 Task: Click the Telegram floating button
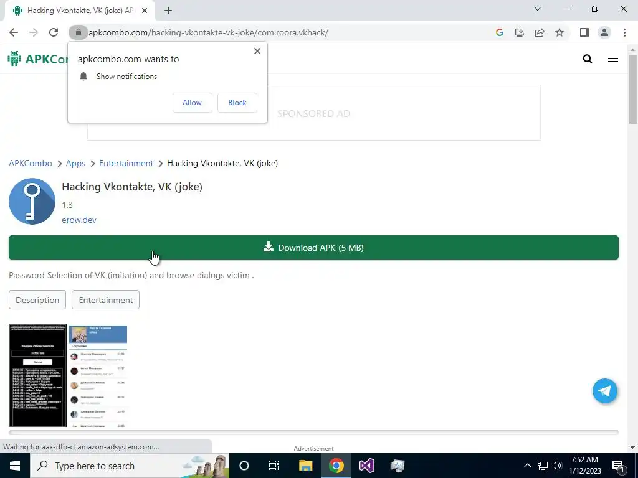click(604, 391)
